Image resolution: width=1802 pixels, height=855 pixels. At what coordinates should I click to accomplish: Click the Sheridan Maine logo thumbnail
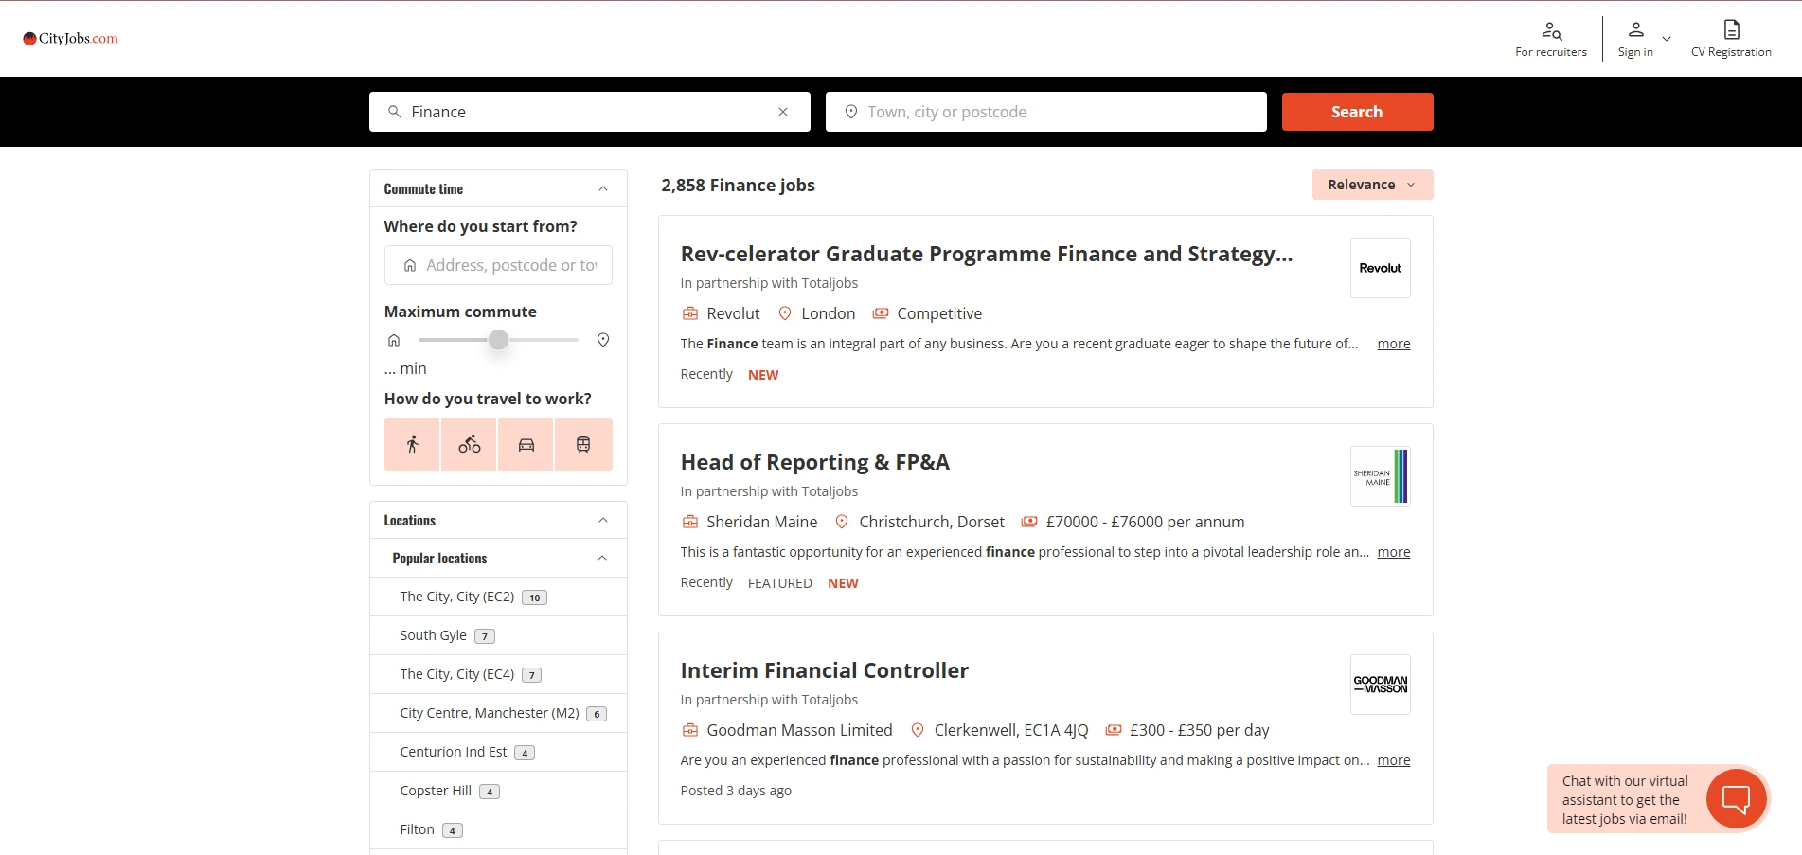pos(1380,476)
